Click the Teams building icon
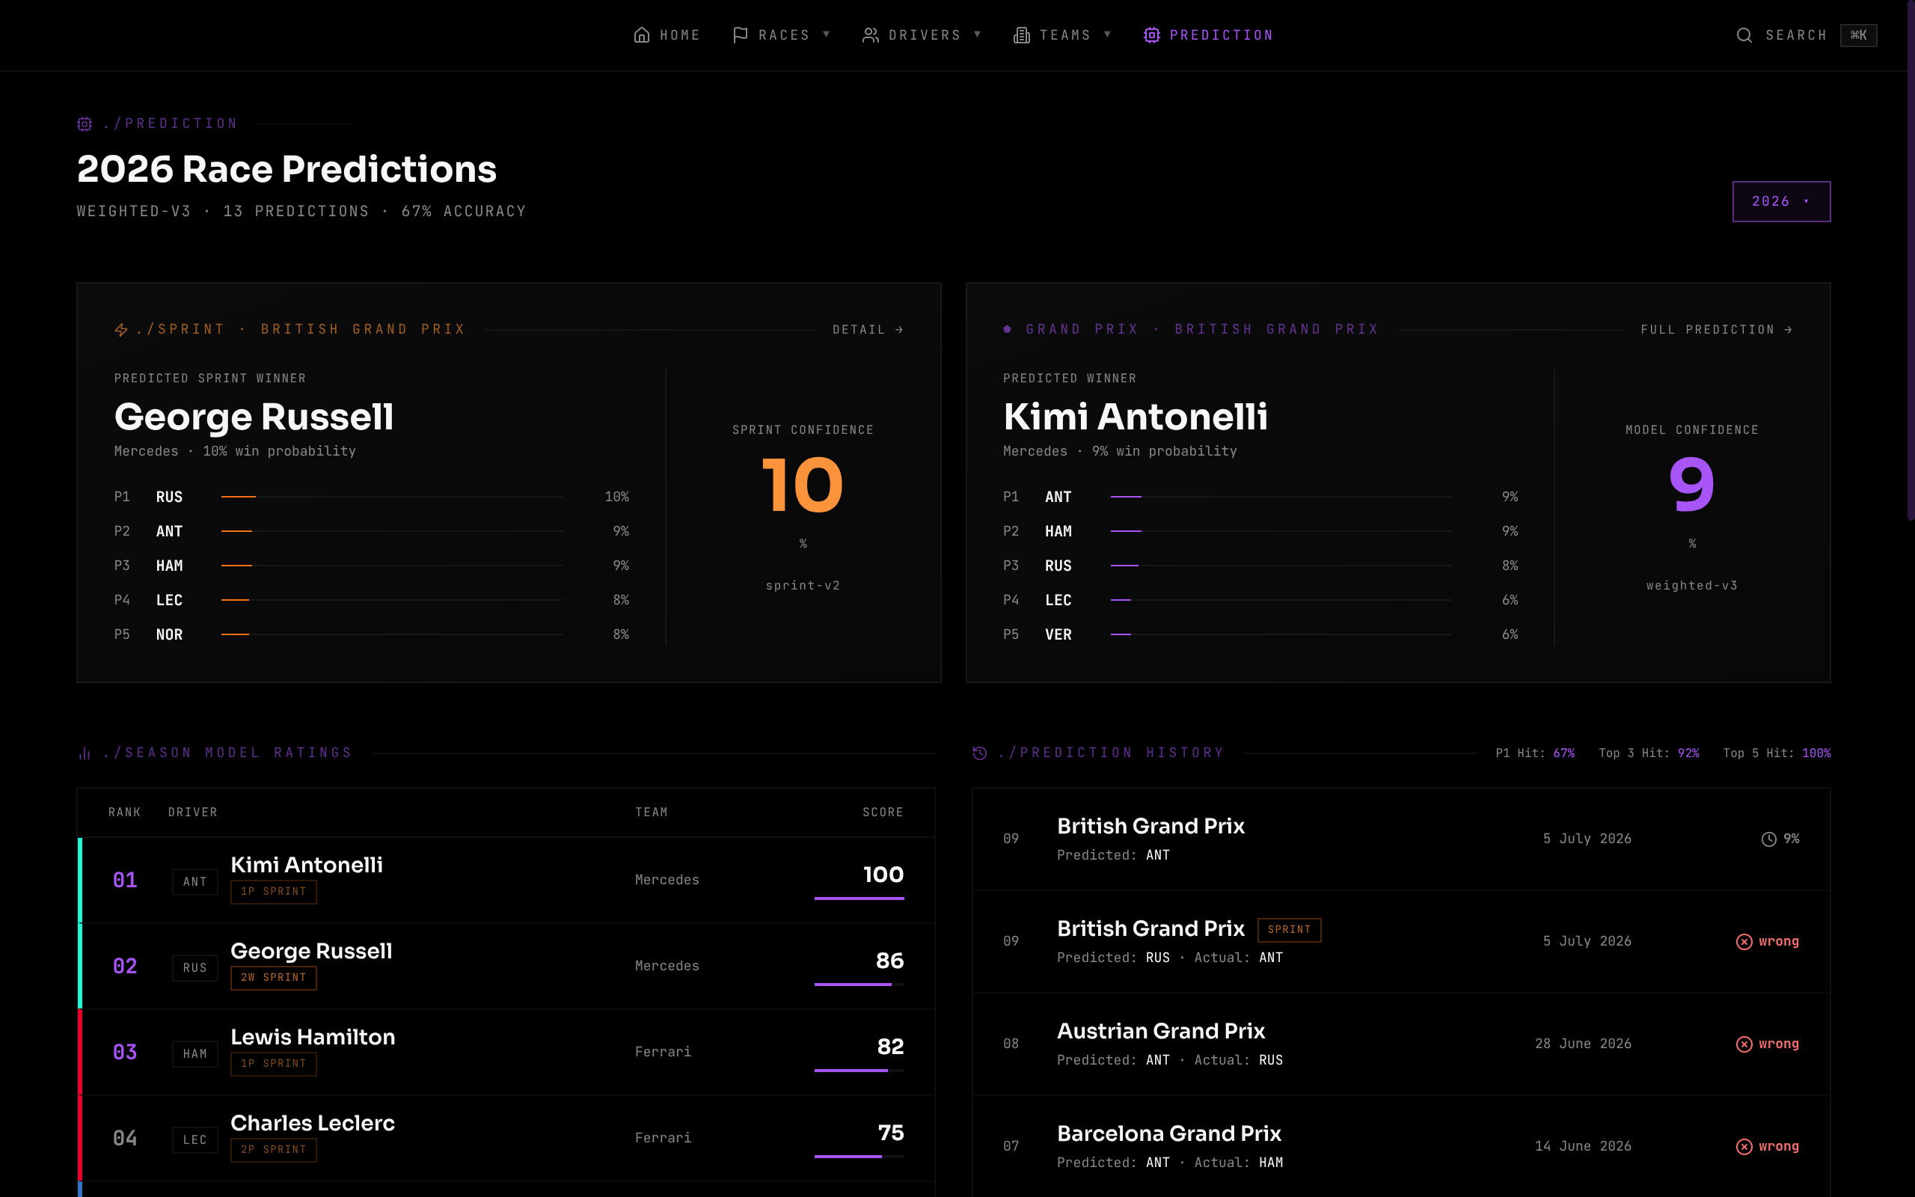 (x=1022, y=35)
